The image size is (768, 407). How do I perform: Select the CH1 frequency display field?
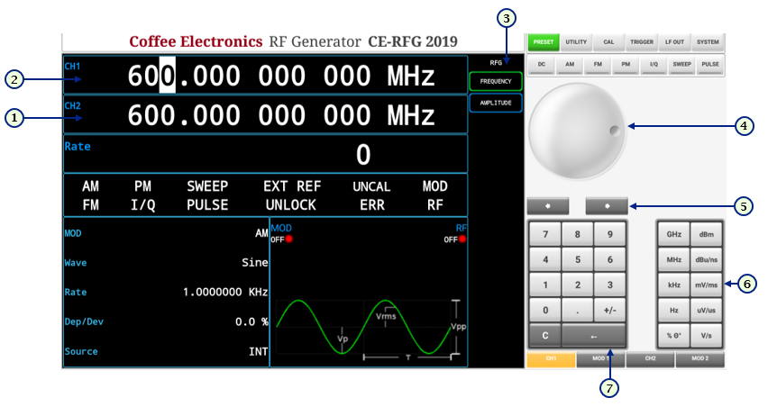265,77
